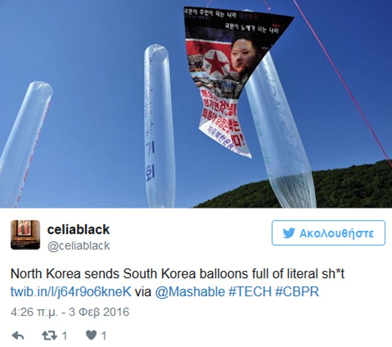392x347 pixels.
Task: Open the #TECH hashtag
Action: tap(250, 292)
